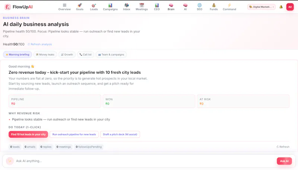The width and height of the screenshot is (298, 170).
Task: Click the Refresh link beside stats
Action: 283,147
